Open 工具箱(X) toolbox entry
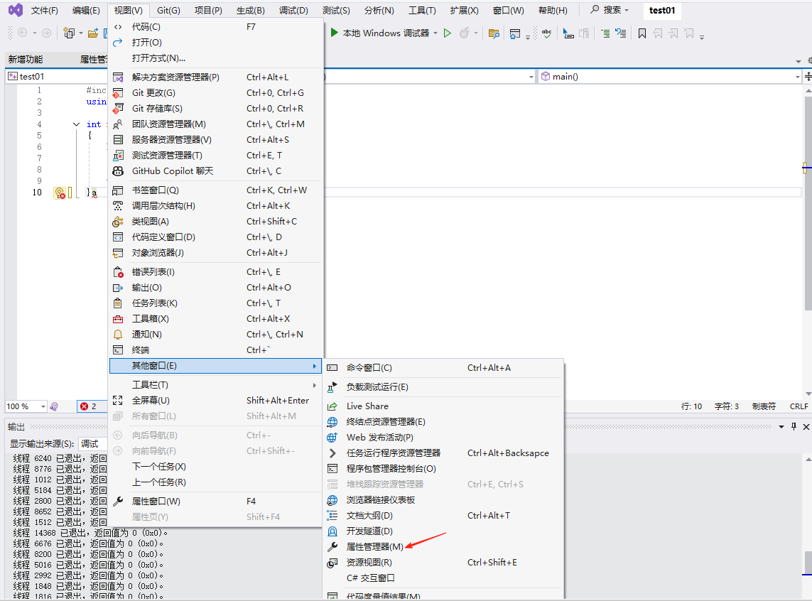Viewport: 812px width, 601px height. pos(215,319)
